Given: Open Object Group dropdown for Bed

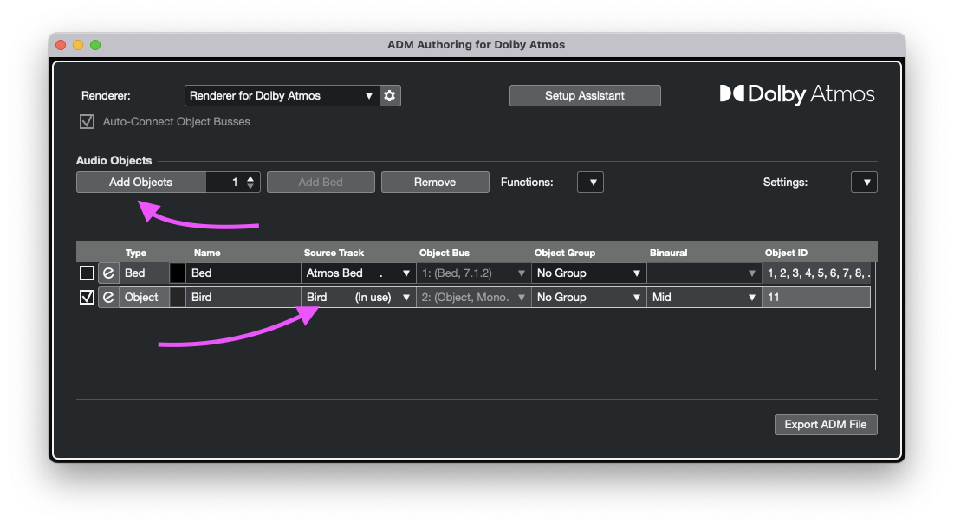Looking at the screenshot, I should click(x=587, y=273).
